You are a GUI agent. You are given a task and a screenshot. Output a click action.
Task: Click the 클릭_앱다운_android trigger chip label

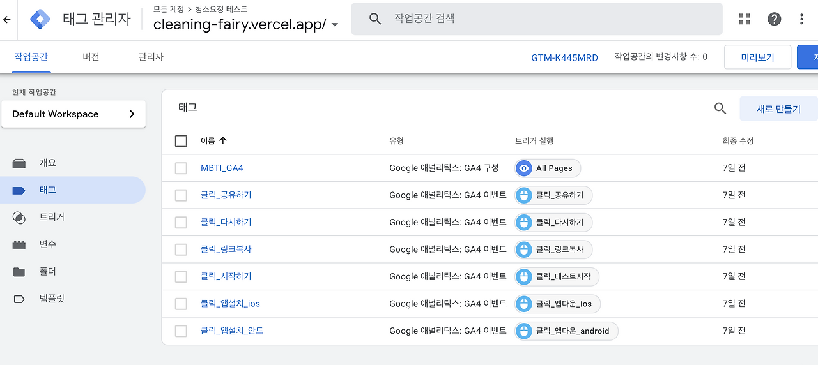coord(573,331)
